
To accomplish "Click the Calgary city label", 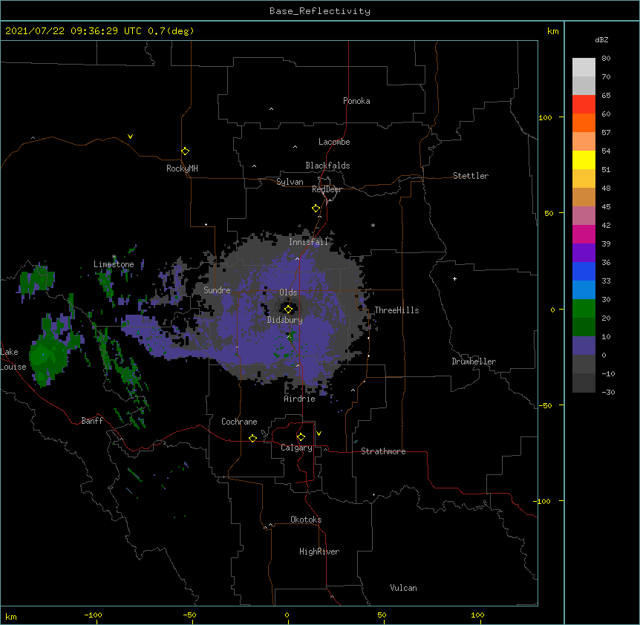I will (x=296, y=448).
